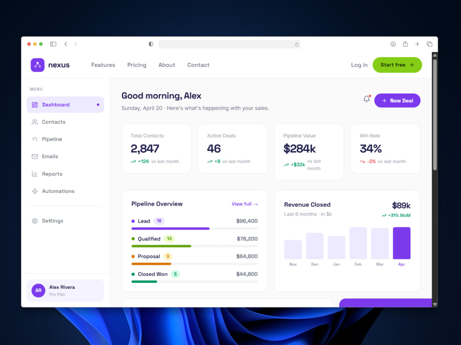Viewport: 461px width, 345px height.
Task: Click the New Deal button
Action: coord(397,101)
